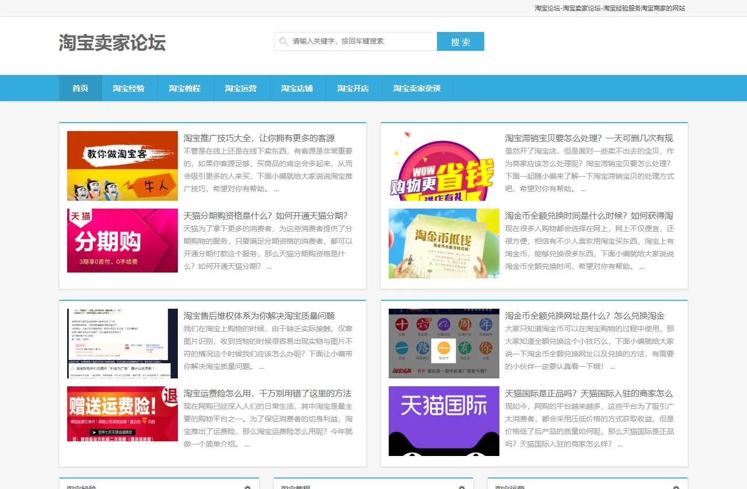Click the 天猫分期购 article summary text

(268, 247)
